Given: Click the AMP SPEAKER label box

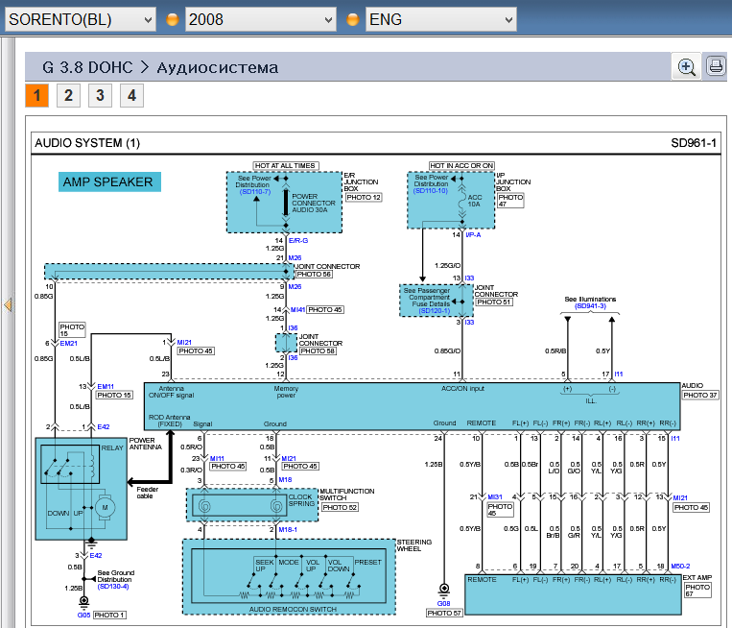Looking at the screenshot, I should click(x=108, y=181).
